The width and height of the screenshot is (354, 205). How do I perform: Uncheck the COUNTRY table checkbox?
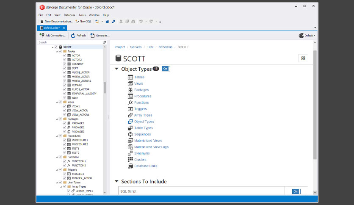point(64,64)
